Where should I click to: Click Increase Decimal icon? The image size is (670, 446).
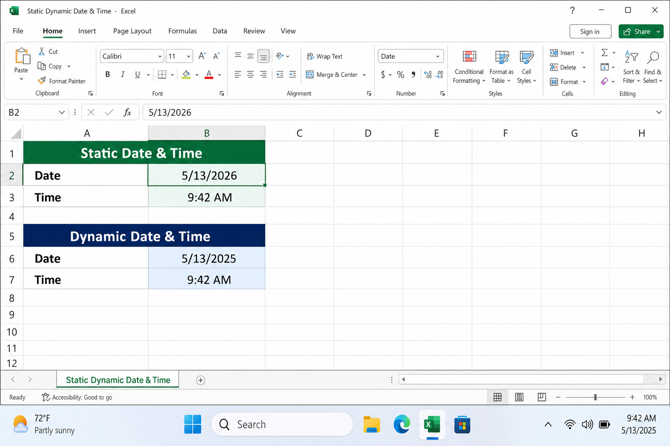coord(428,74)
